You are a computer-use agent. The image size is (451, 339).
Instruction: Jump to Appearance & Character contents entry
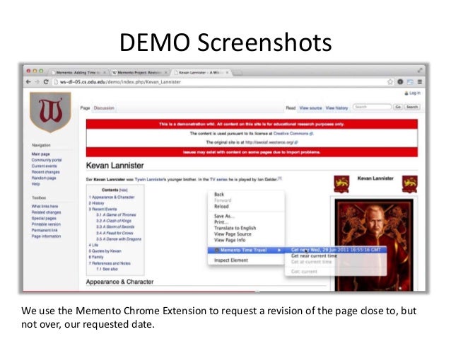tap(112, 197)
